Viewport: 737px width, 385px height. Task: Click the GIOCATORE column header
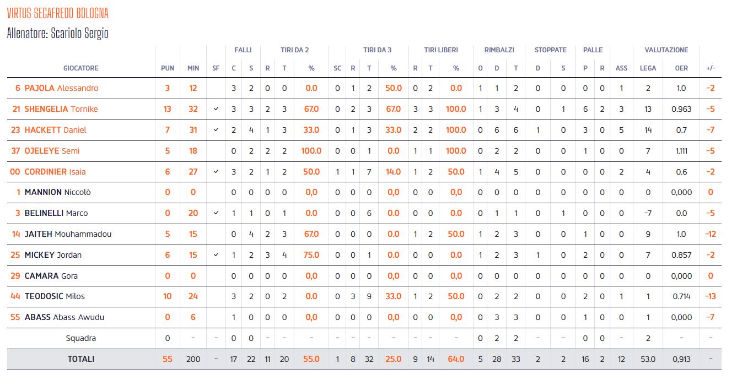coord(81,68)
